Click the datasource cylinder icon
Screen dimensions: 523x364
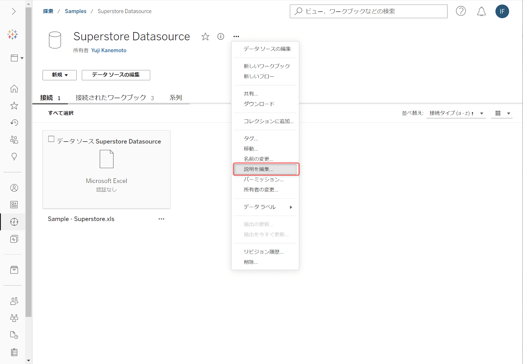tap(55, 40)
